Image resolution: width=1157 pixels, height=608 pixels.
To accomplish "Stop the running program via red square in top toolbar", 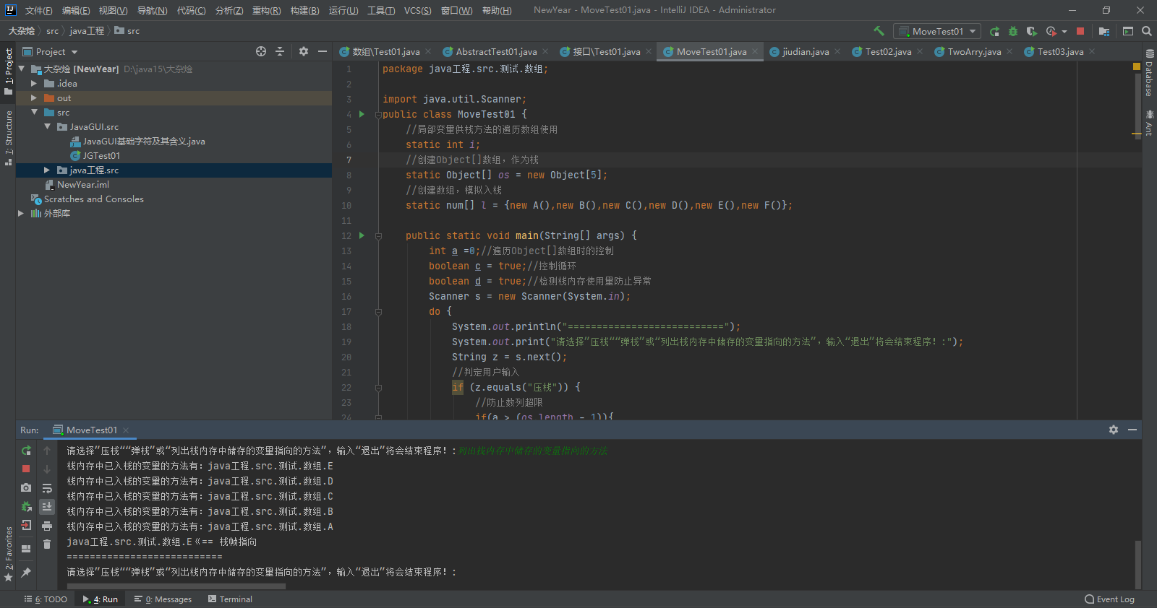I will [x=1080, y=31].
